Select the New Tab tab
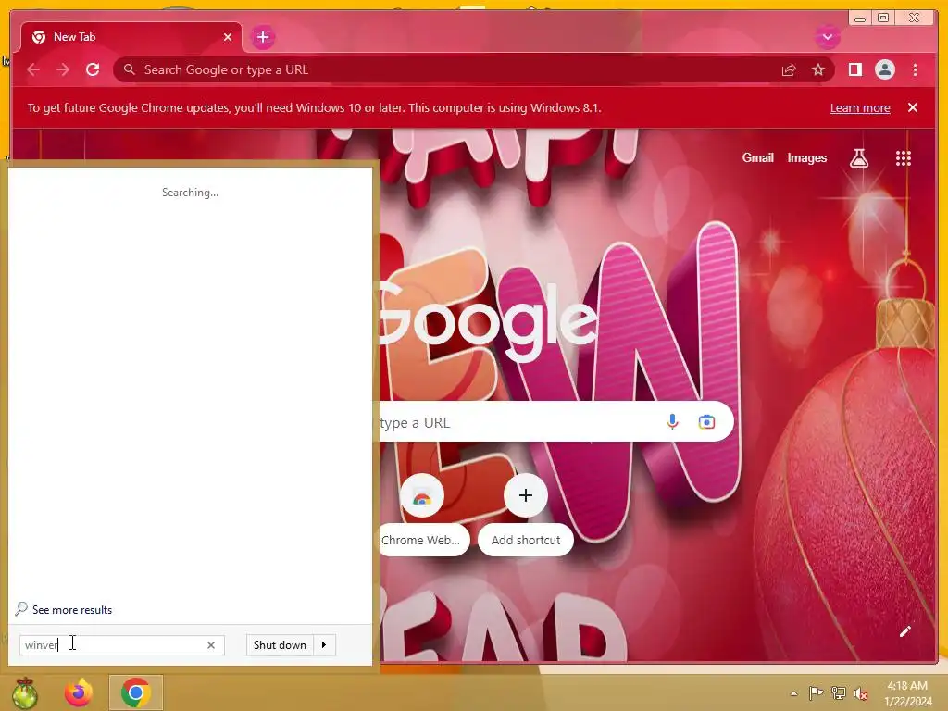The image size is (948, 711). (131, 37)
